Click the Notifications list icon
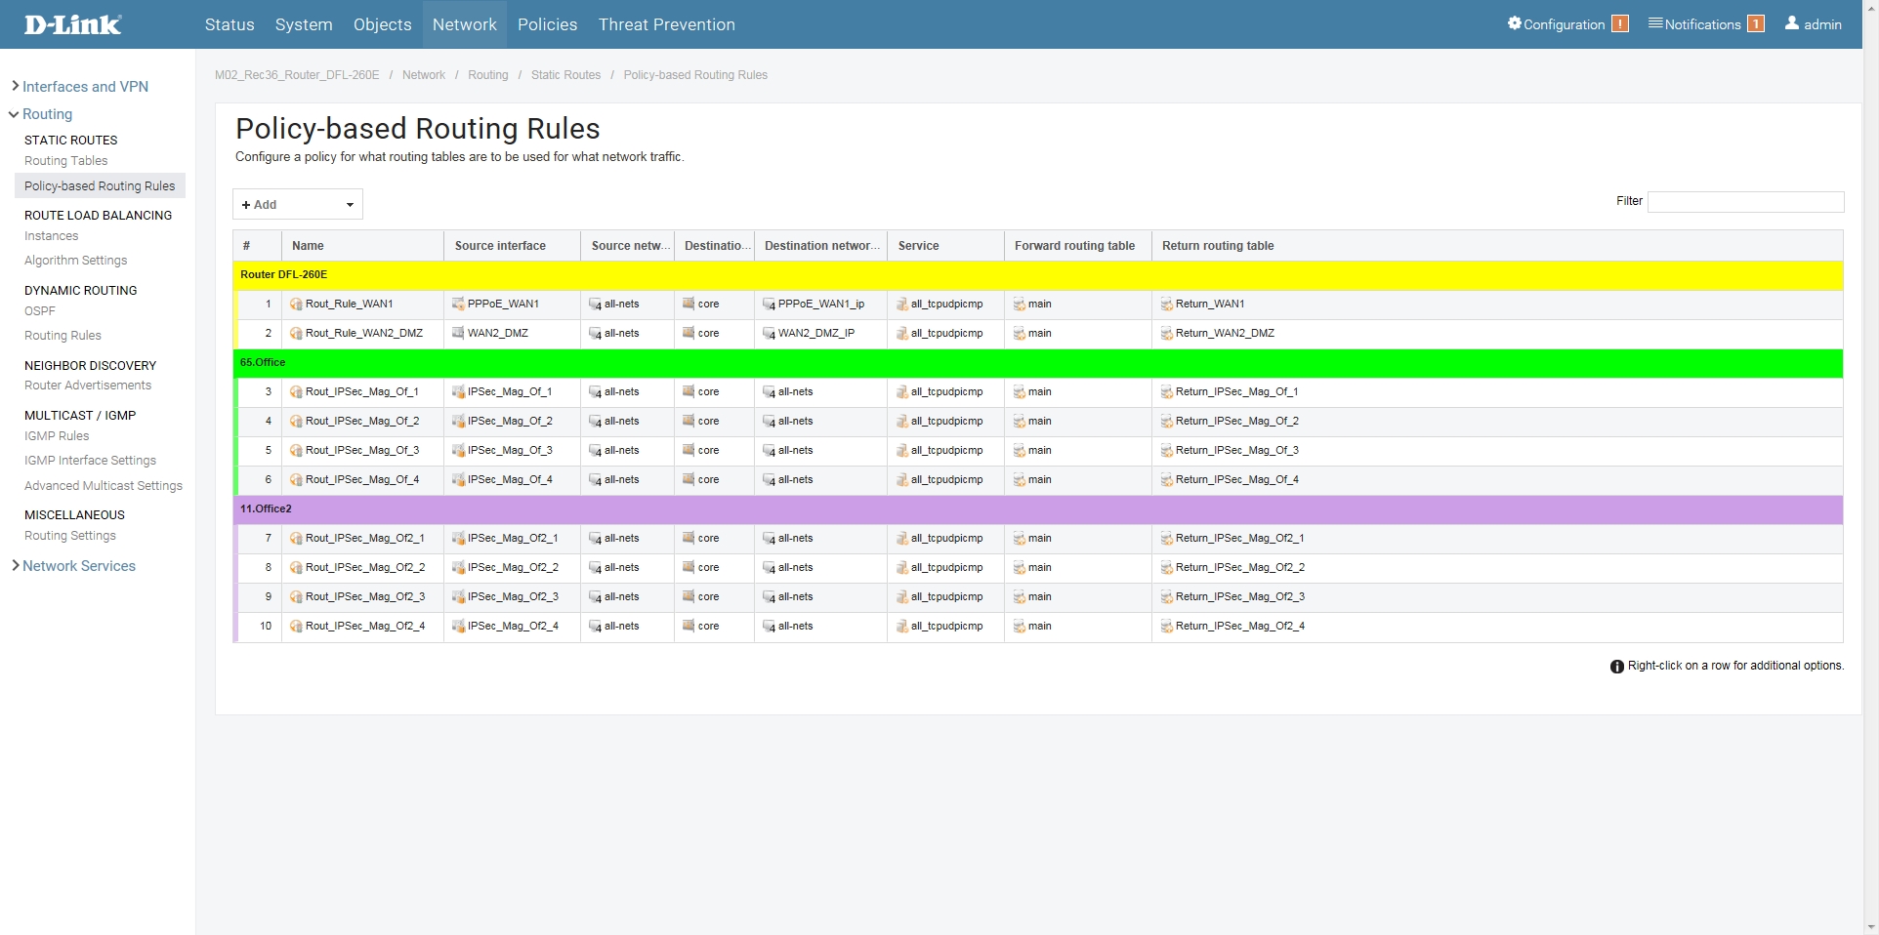This screenshot has height=935, width=1879. pyautogui.click(x=1654, y=23)
